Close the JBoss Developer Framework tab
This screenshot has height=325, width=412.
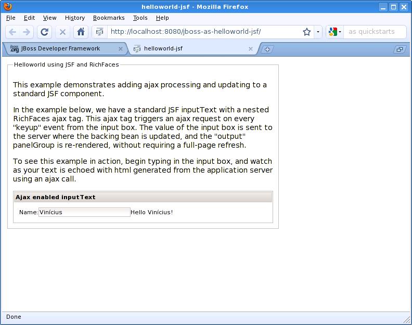coord(121,49)
